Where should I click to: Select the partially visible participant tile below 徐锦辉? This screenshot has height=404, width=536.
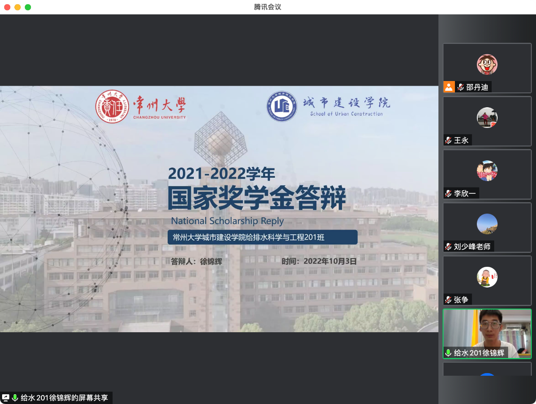[487, 369]
